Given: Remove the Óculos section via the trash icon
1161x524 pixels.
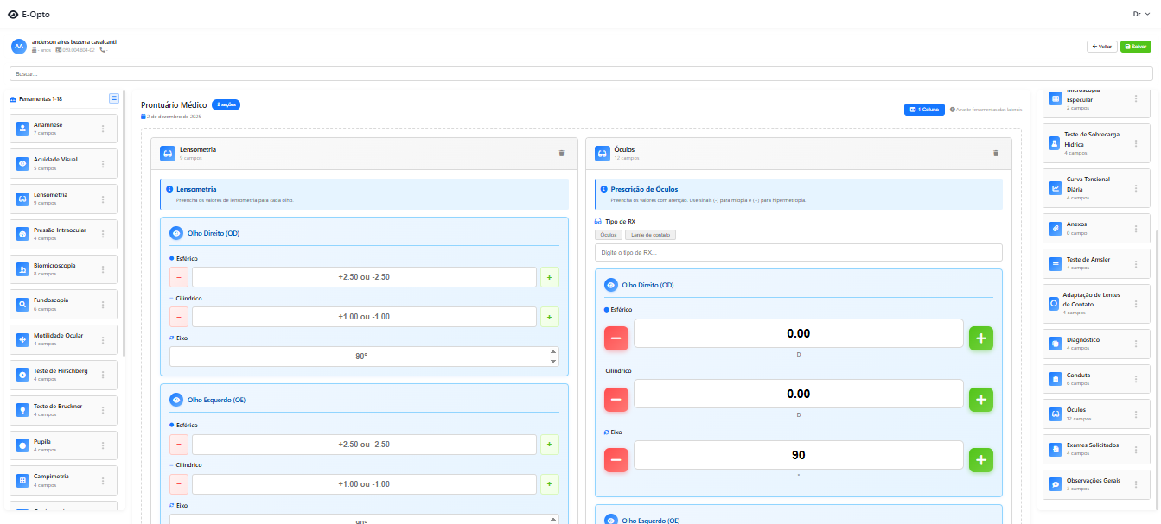Looking at the screenshot, I should pos(995,153).
